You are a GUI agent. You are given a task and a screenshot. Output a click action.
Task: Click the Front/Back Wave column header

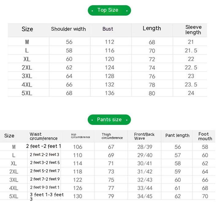(x=144, y=136)
